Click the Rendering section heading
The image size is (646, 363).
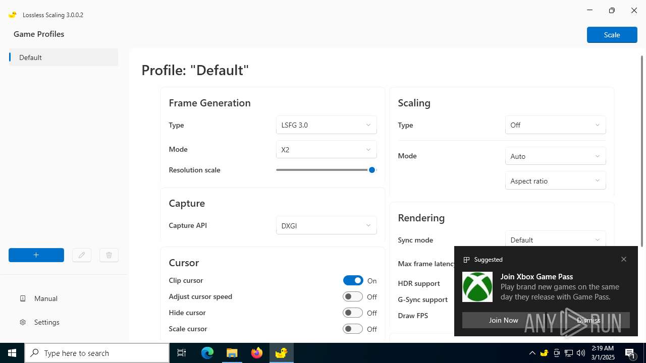421,218
